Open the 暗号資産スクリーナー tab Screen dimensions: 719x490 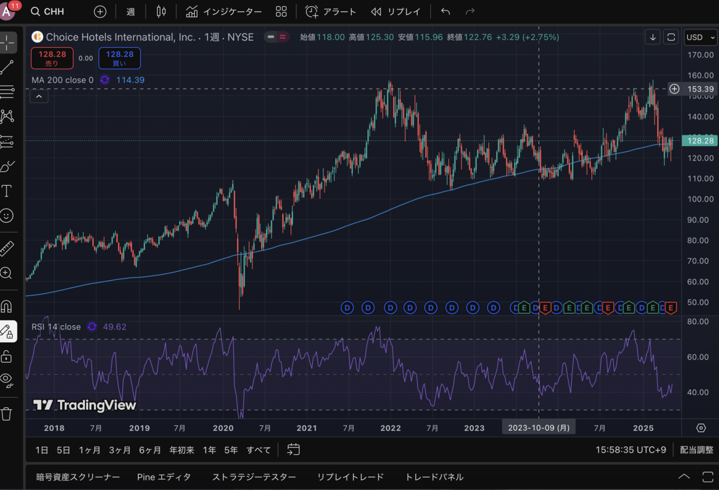click(78, 477)
